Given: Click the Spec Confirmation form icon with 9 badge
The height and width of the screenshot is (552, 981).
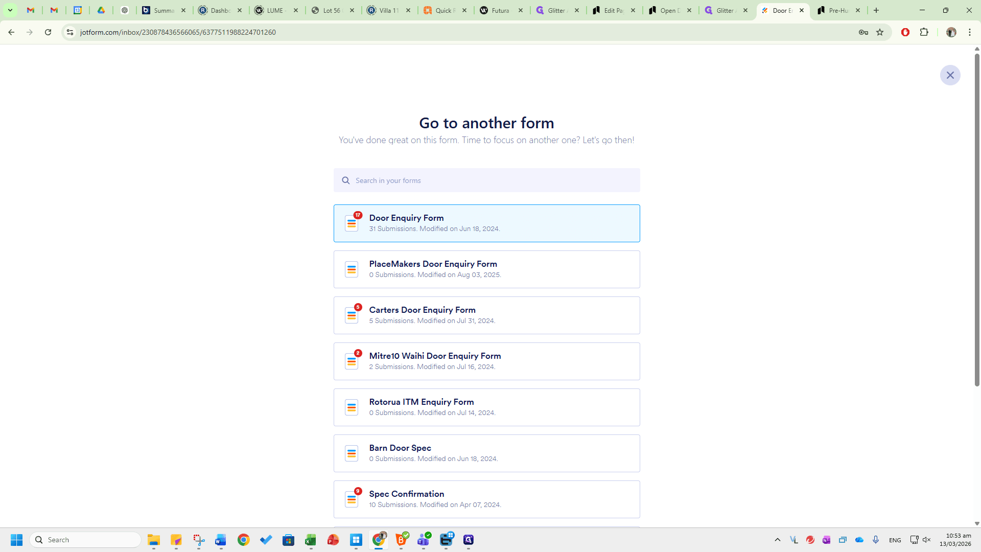Looking at the screenshot, I should point(352,499).
